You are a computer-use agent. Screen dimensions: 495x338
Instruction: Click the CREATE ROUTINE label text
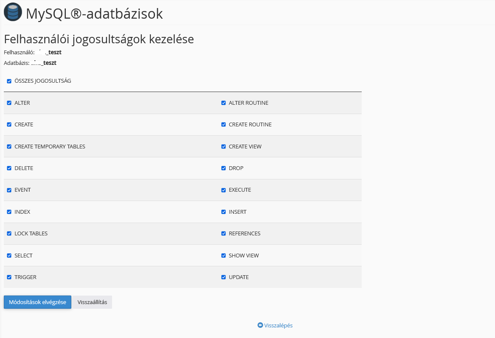pyautogui.click(x=250, y=125)
